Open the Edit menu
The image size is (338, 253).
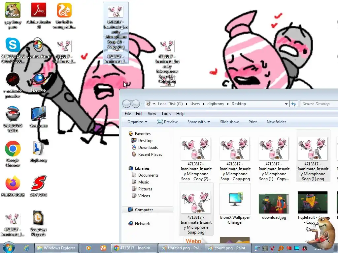(139, 114)
